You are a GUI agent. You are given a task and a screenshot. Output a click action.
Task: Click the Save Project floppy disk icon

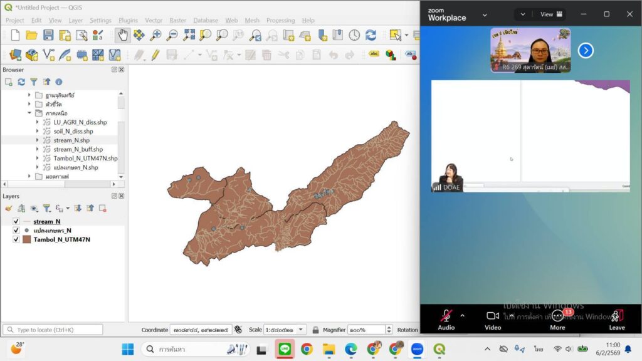coord(48,35)
